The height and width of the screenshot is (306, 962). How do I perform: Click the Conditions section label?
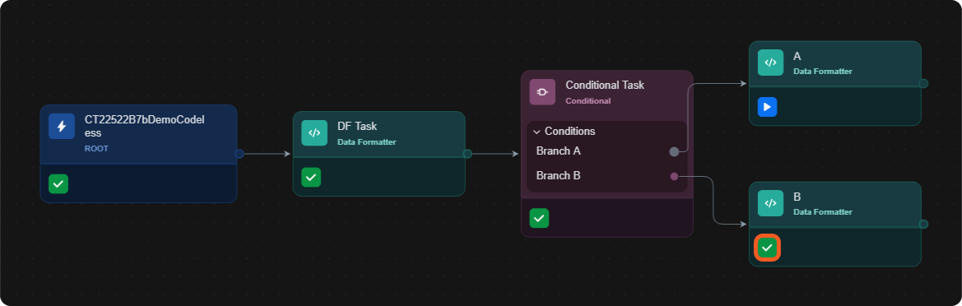click(570, 132)
